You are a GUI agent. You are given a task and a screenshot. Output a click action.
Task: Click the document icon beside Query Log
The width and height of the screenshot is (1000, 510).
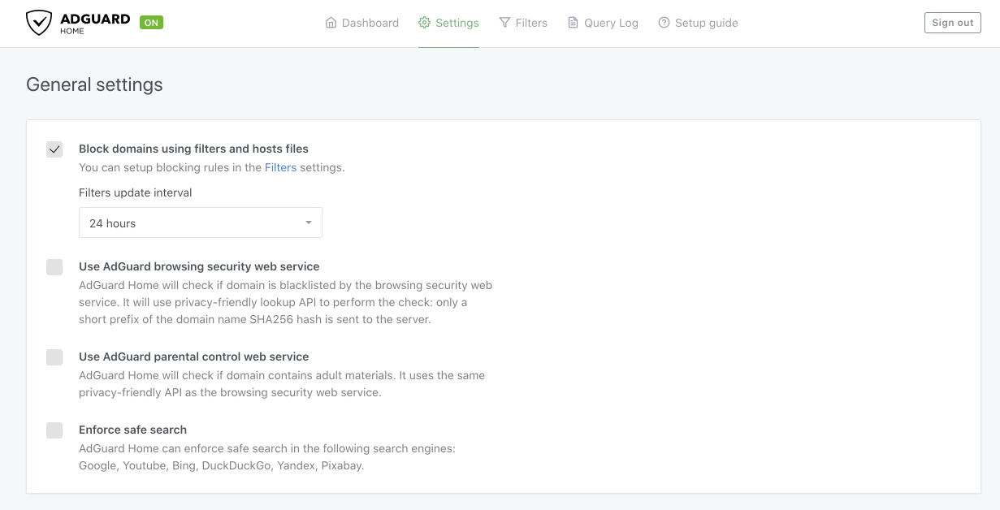click(574, 23)
